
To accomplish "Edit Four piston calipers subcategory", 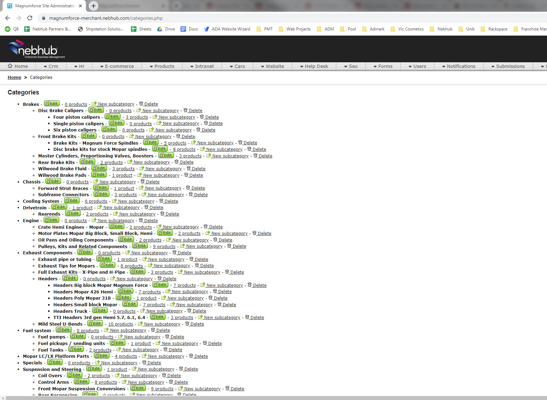I will [x=113, y=117].
